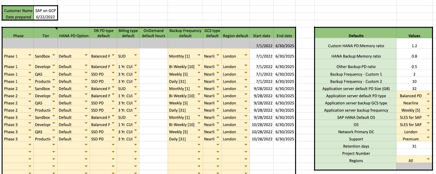Select Customer Name value SAP on GCP
The width and height of the screenshot is (436, 174).
click(x=46, y=11)
